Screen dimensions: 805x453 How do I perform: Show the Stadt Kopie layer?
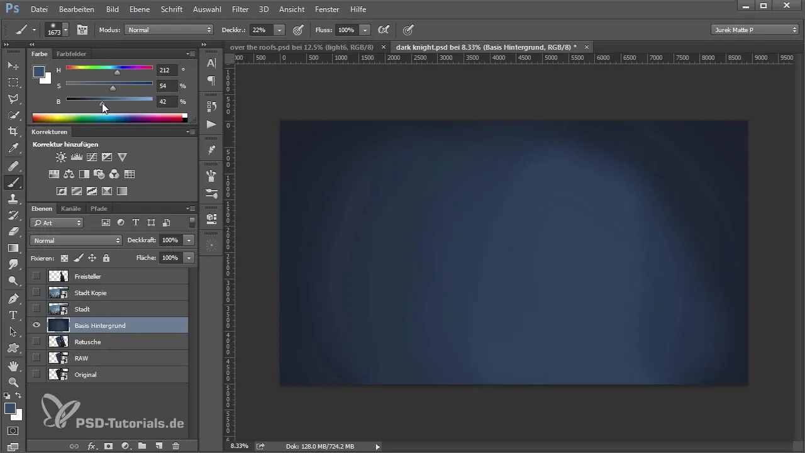(36, 293)
